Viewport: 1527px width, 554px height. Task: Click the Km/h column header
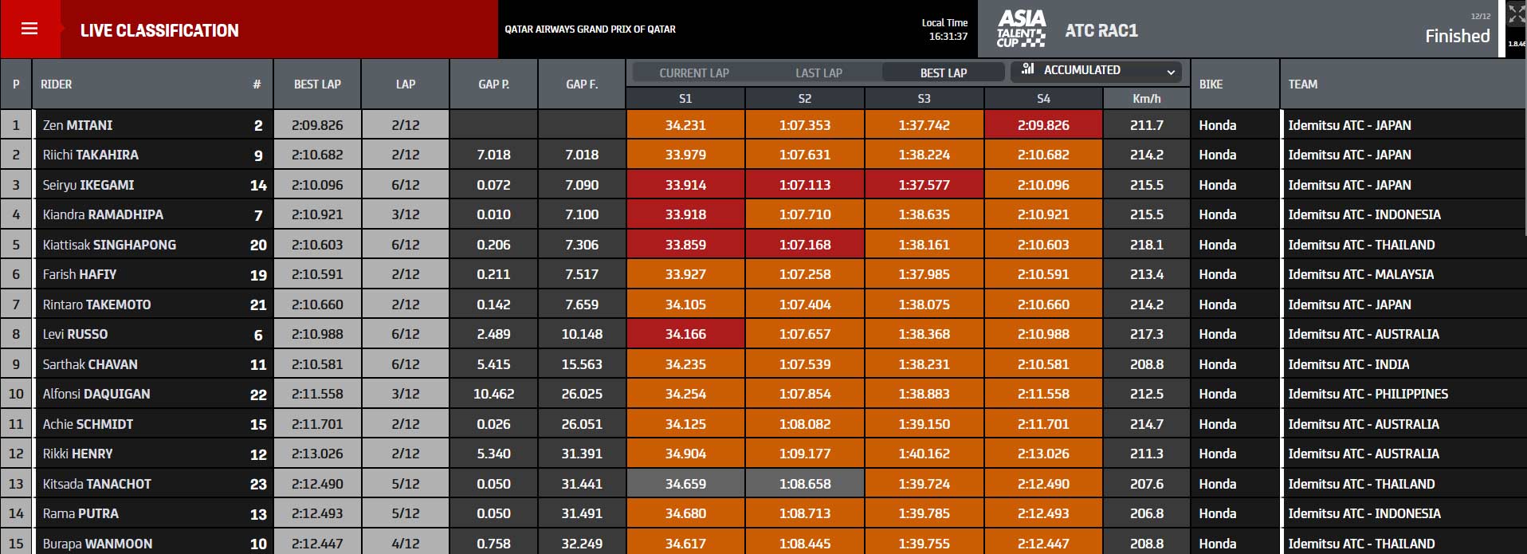[1146, 99]
